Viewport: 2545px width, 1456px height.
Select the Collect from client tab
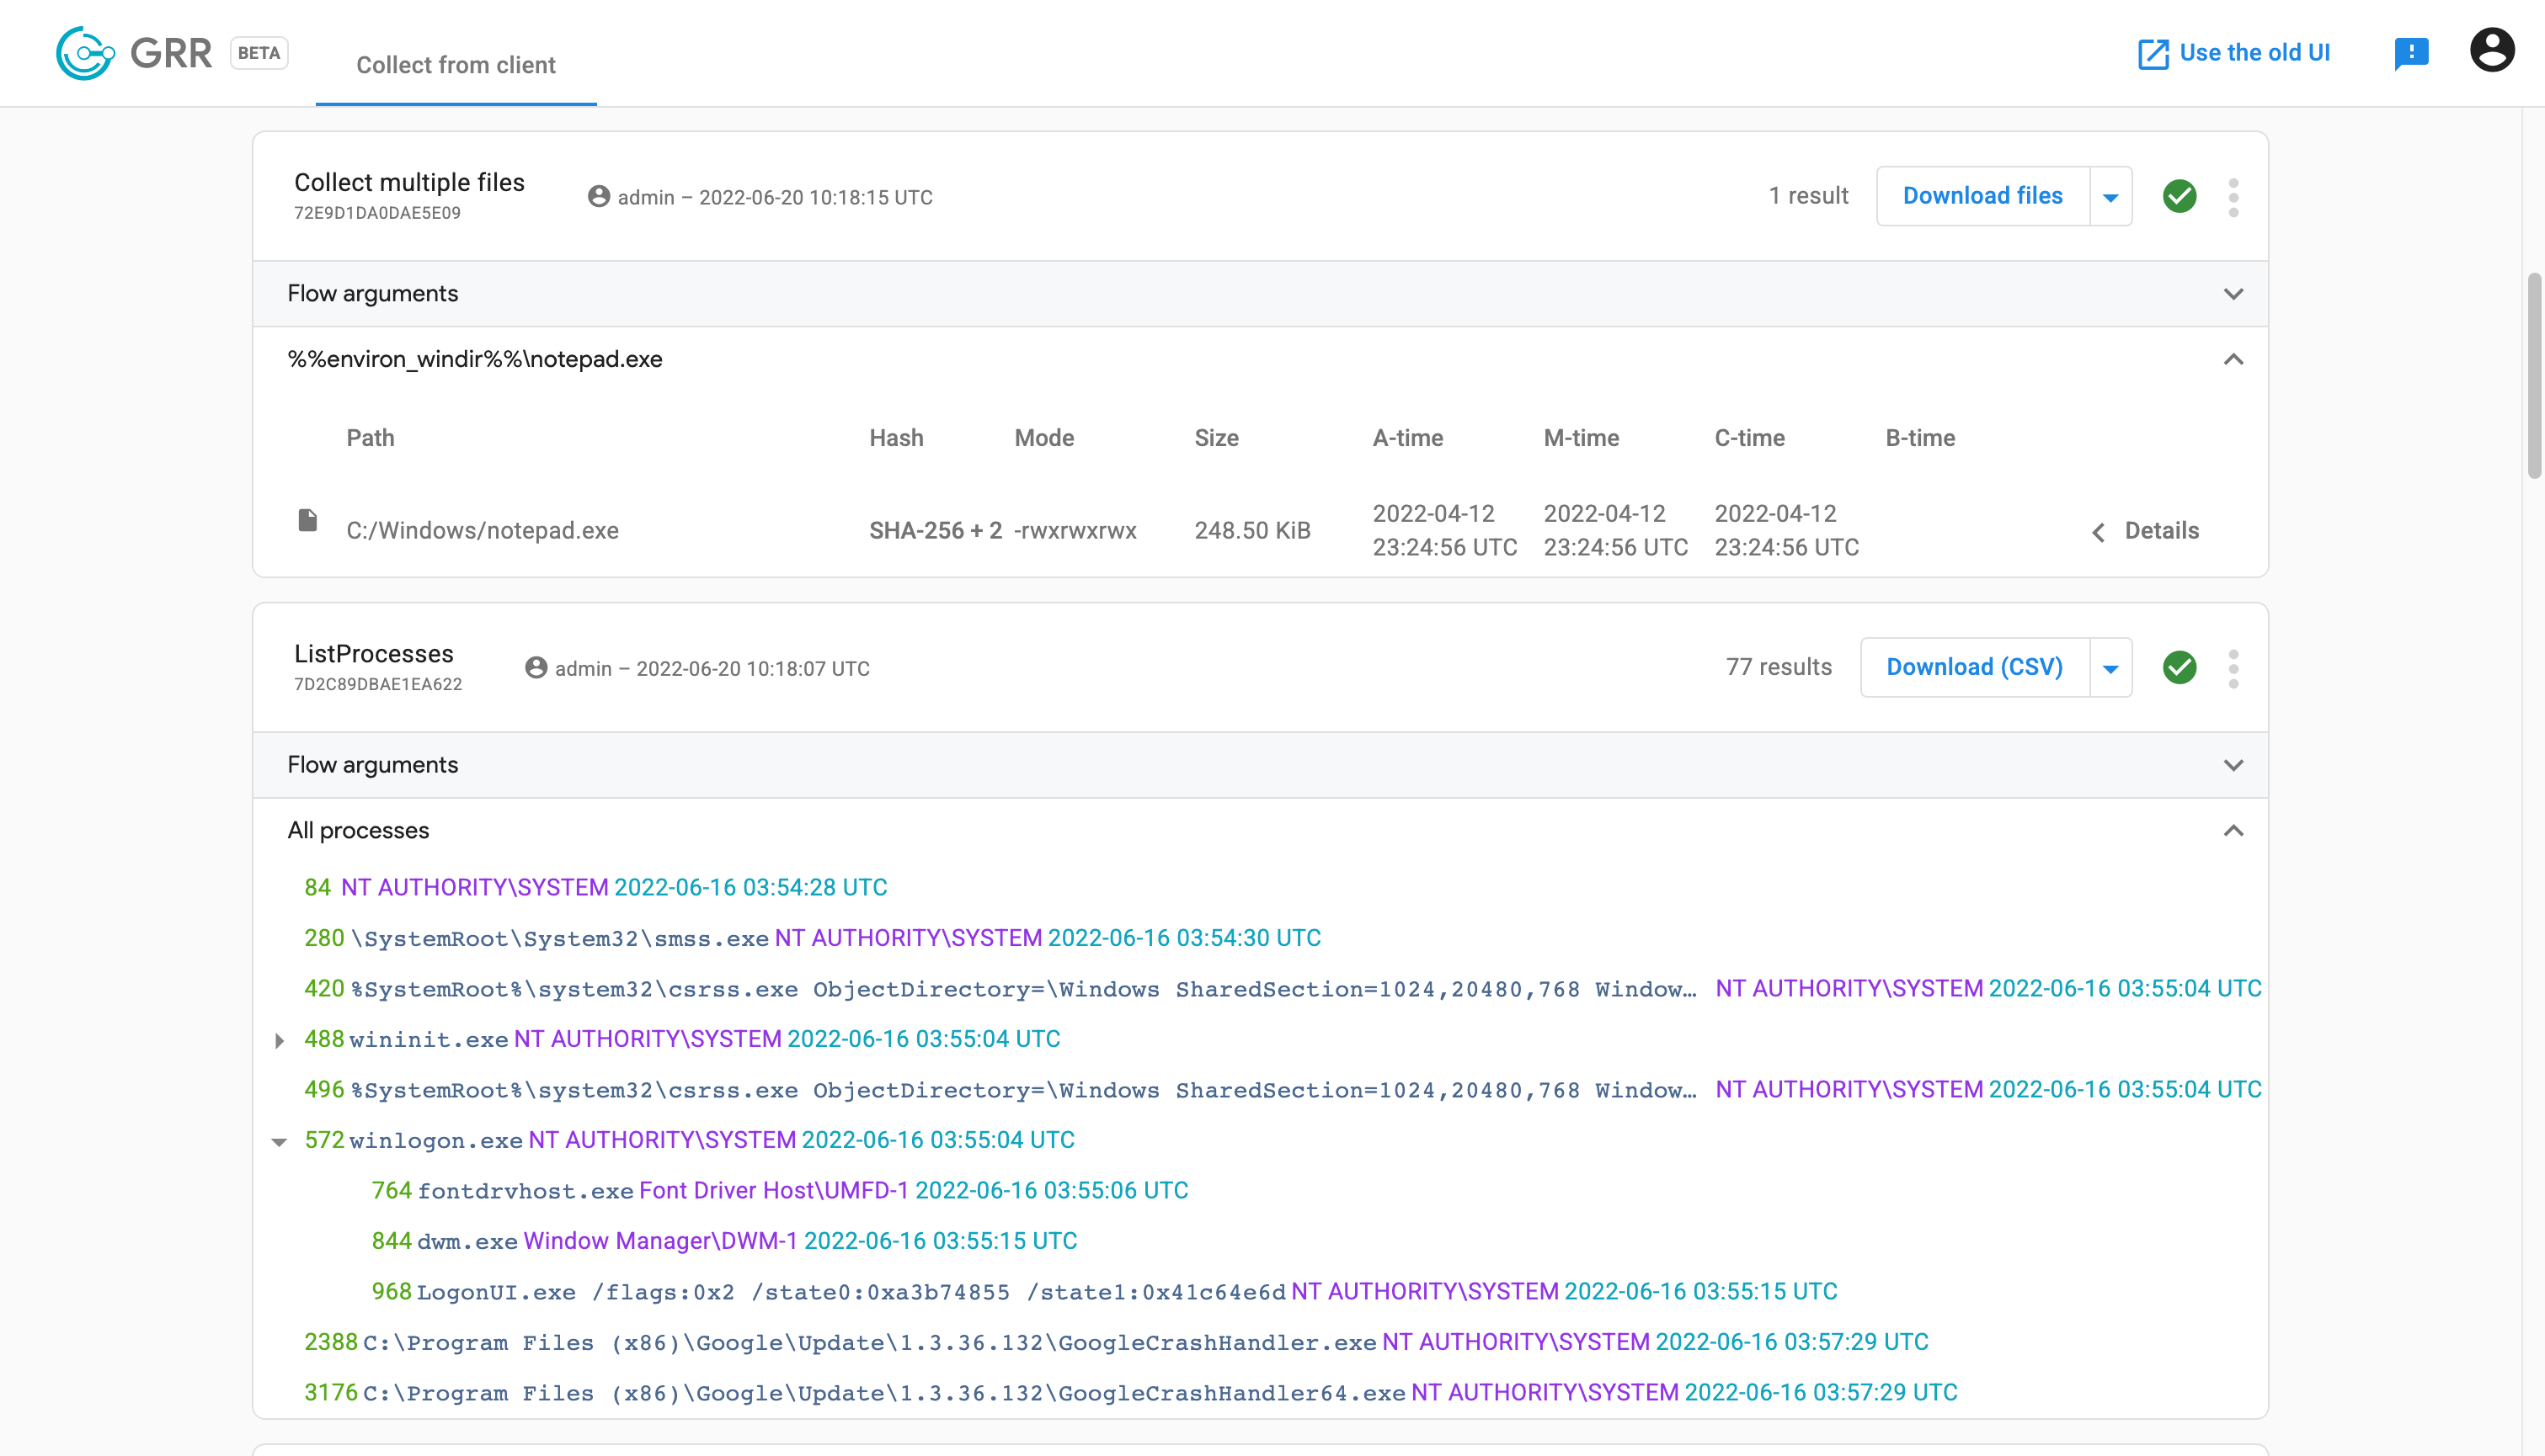coord(455,66)
